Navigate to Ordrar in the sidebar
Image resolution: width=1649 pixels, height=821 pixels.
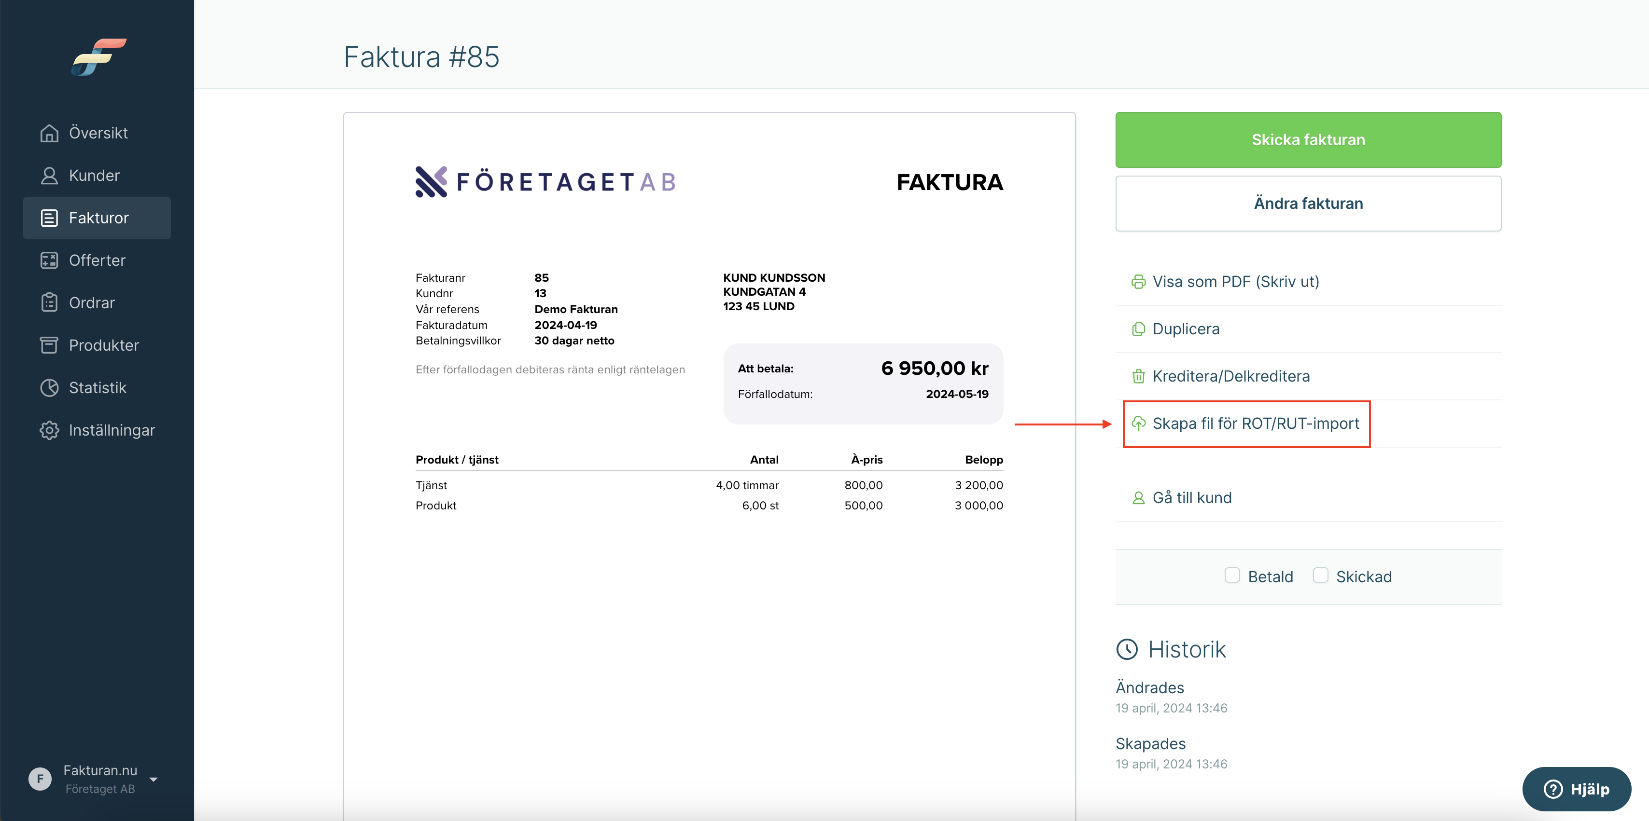97,302
